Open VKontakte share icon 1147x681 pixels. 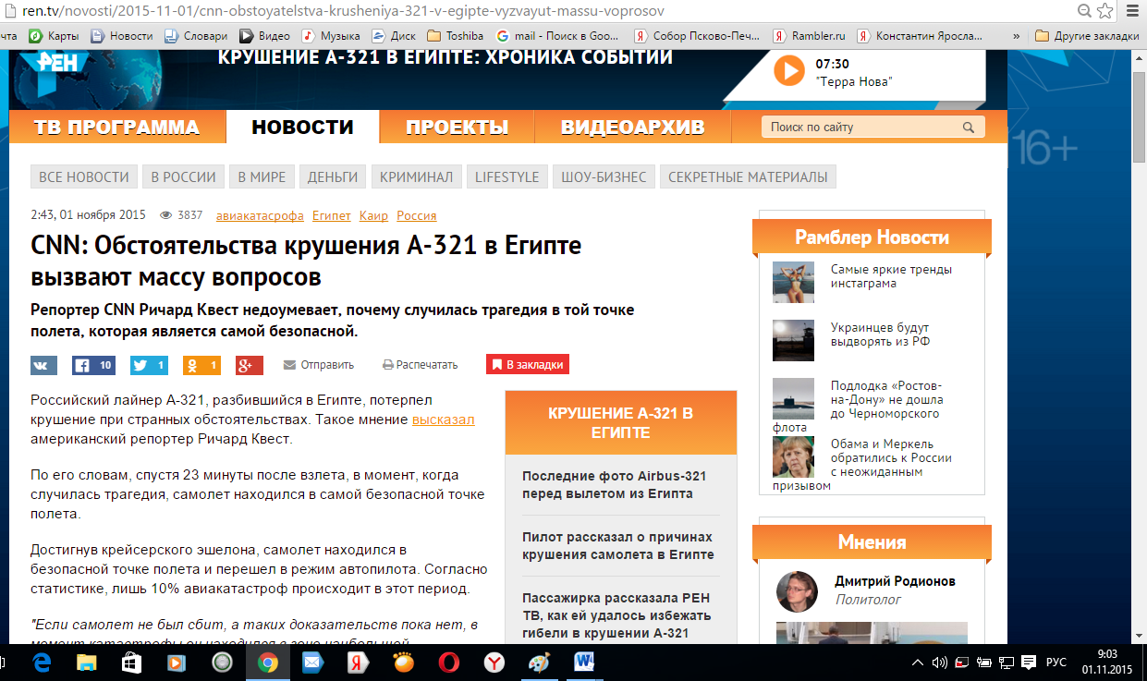(44, 365)
